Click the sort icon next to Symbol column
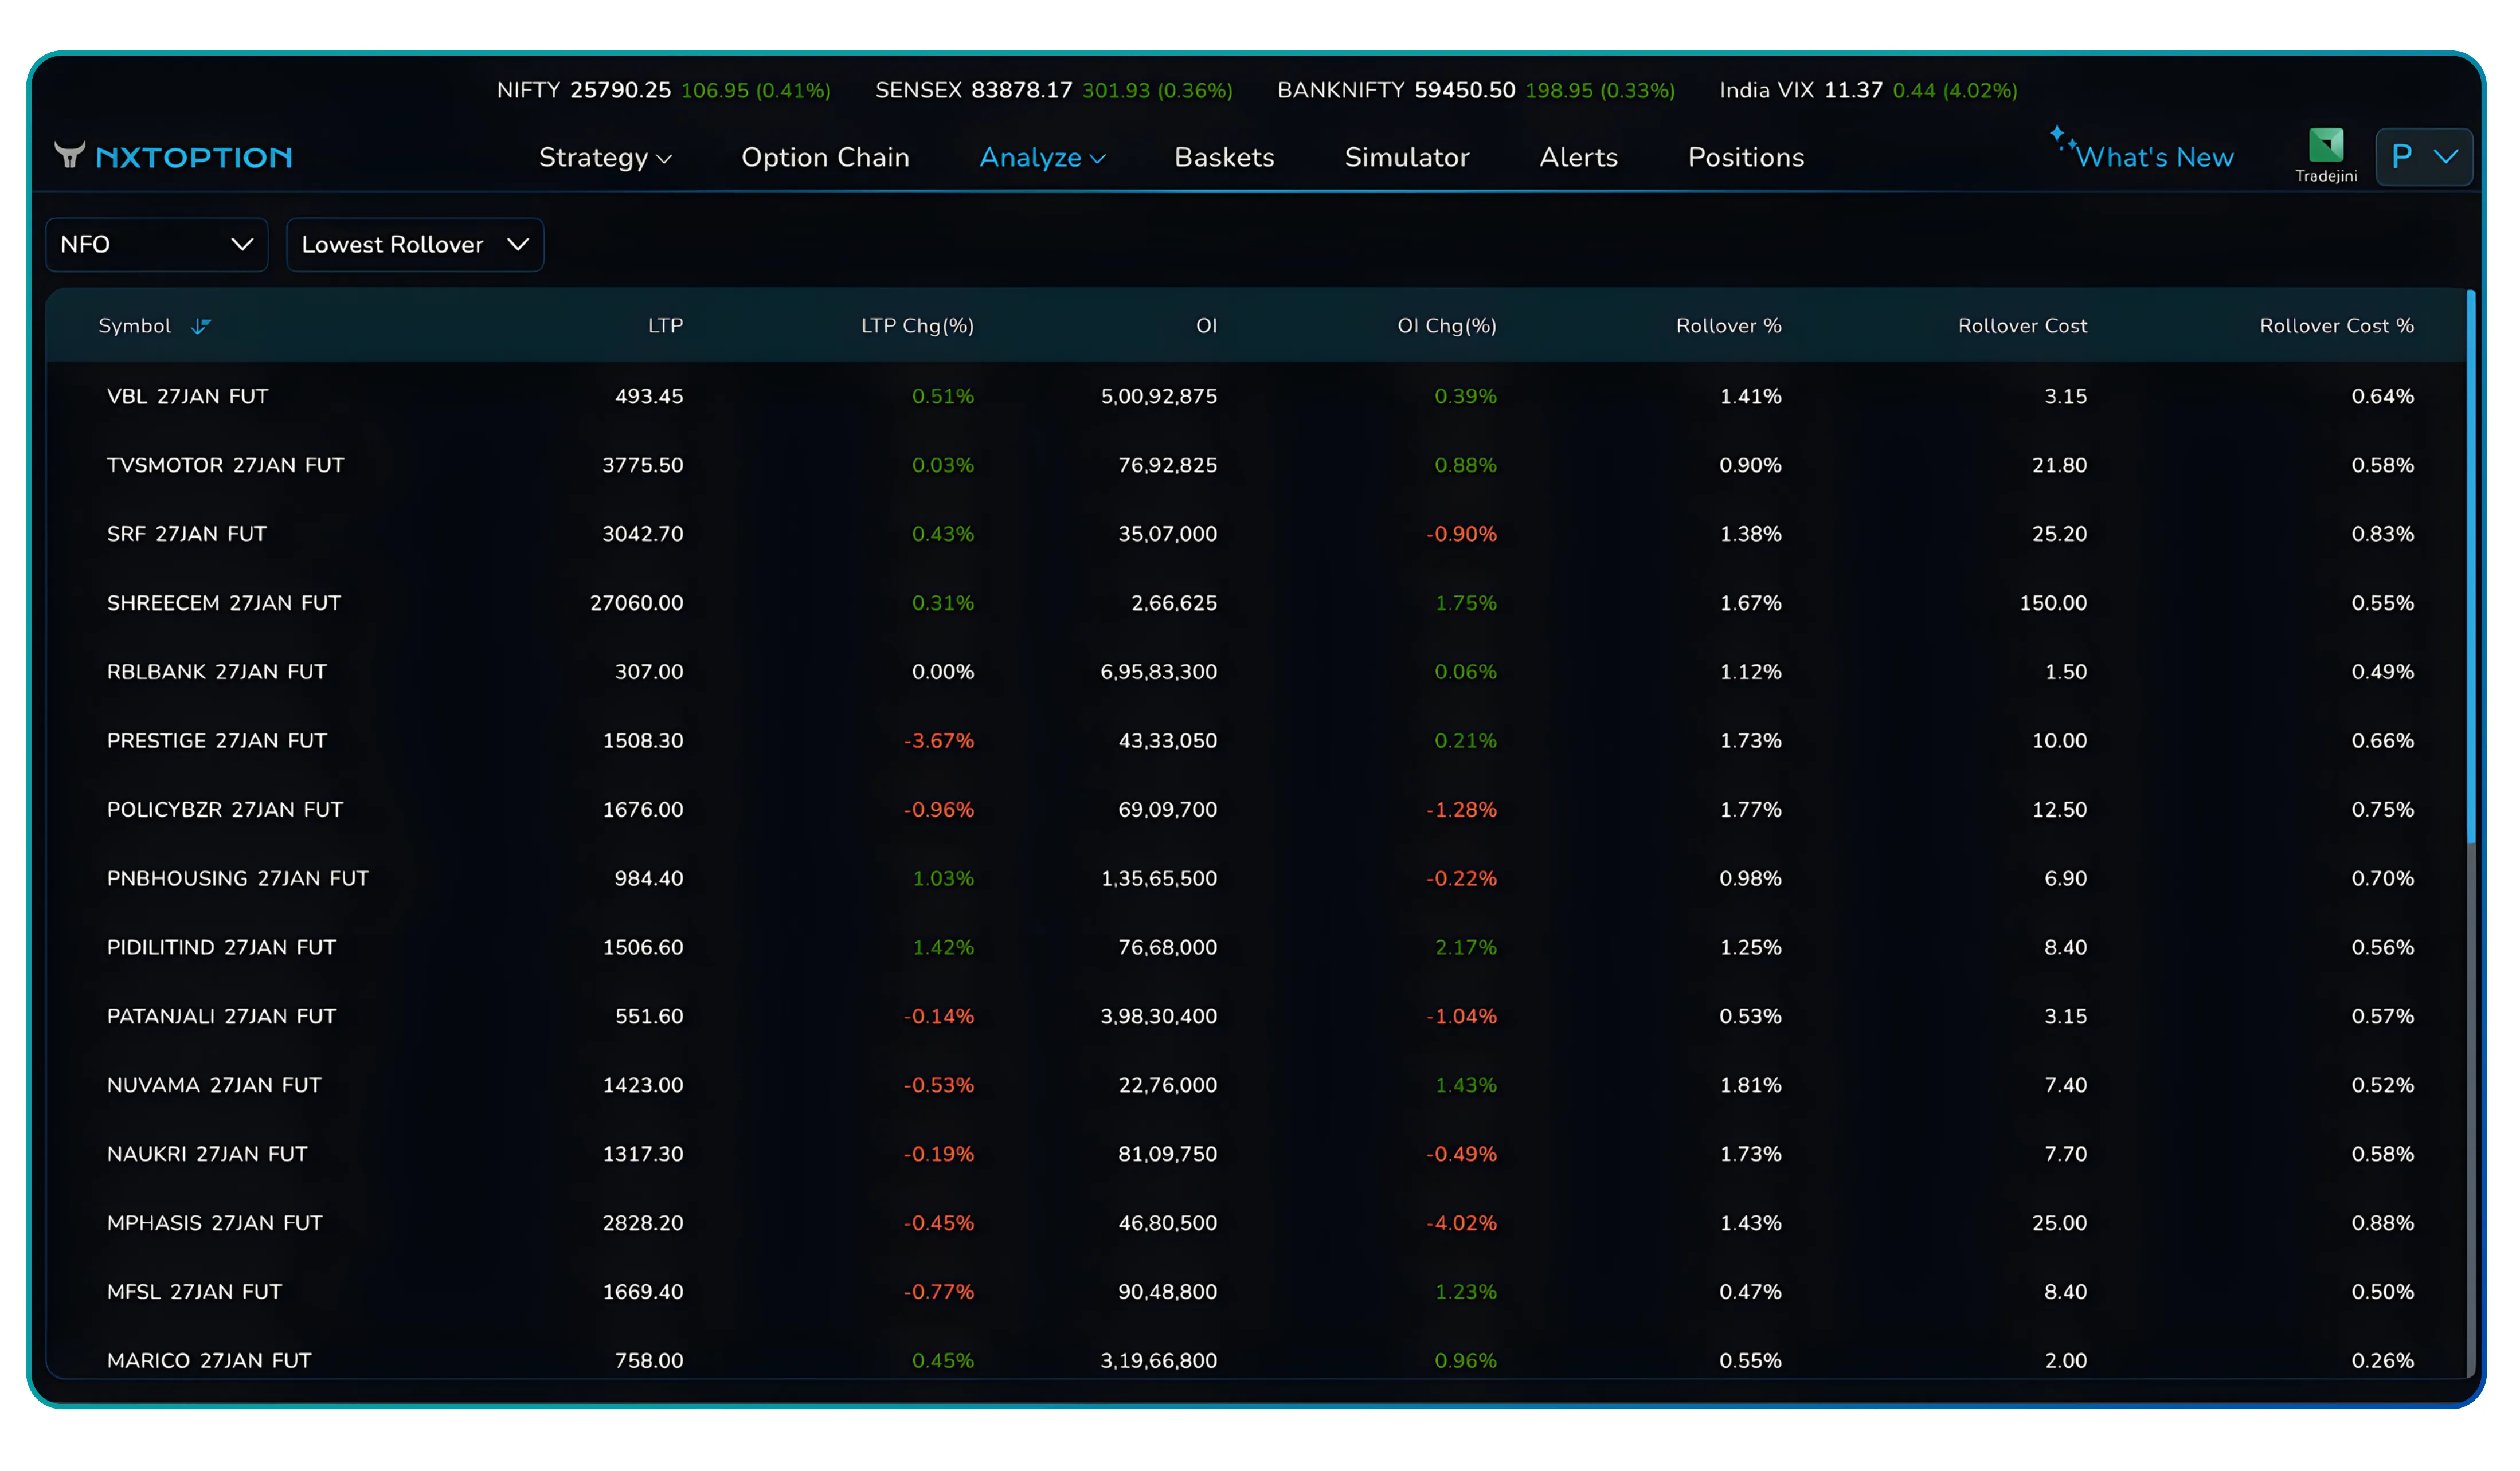Image resolution: width=2520 pixels, height=1471 pixels. [202, 326]
